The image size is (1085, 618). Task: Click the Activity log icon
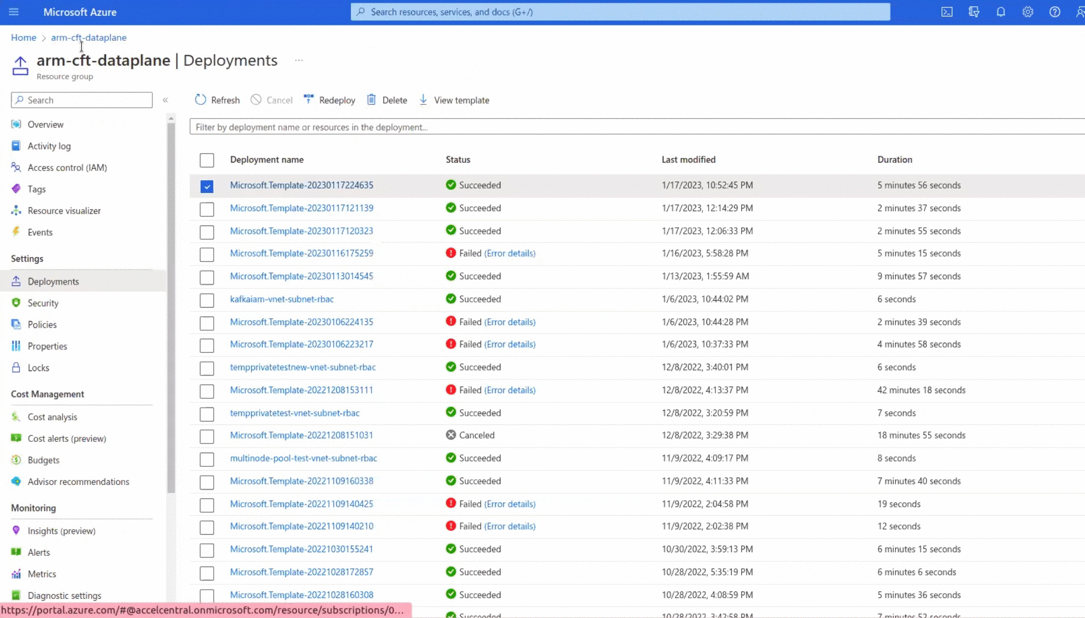(x=16, y=146)
